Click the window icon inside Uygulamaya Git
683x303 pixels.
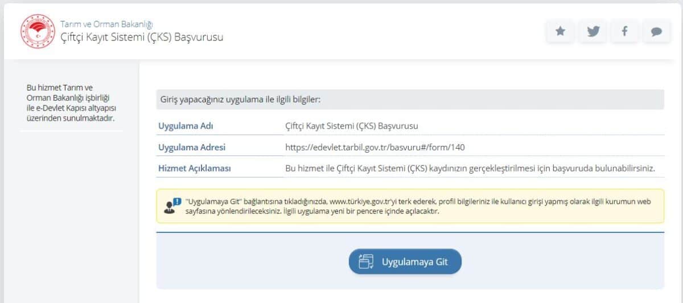click(x=366, y=261)
